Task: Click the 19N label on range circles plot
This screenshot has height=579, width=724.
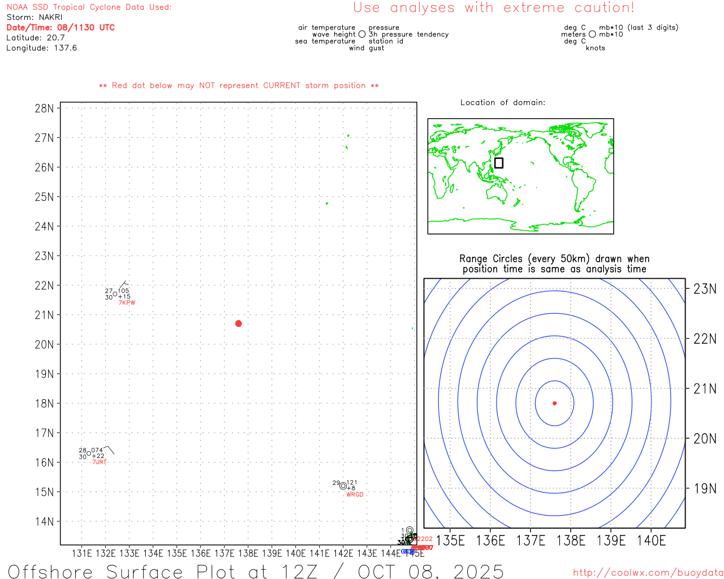Action: tap(705, 489)
